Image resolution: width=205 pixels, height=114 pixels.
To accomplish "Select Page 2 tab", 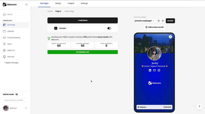I will (58, 11).
